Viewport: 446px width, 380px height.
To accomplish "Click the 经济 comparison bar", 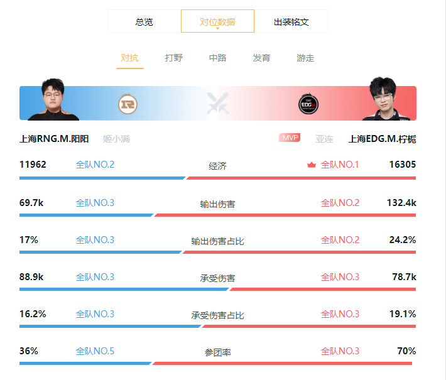I will 217,178.
